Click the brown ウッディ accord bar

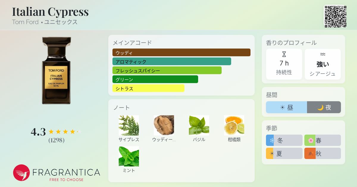pos(181,52)
